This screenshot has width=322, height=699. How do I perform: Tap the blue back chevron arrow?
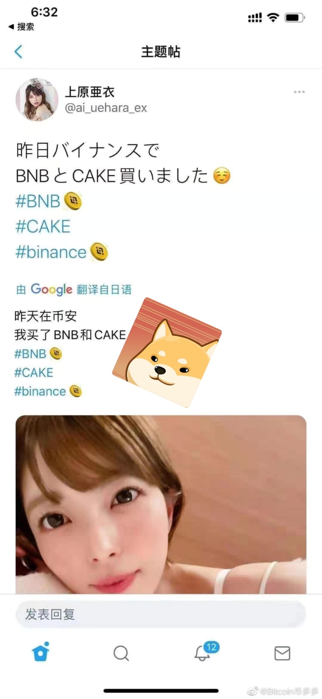[x=19, y=52]
